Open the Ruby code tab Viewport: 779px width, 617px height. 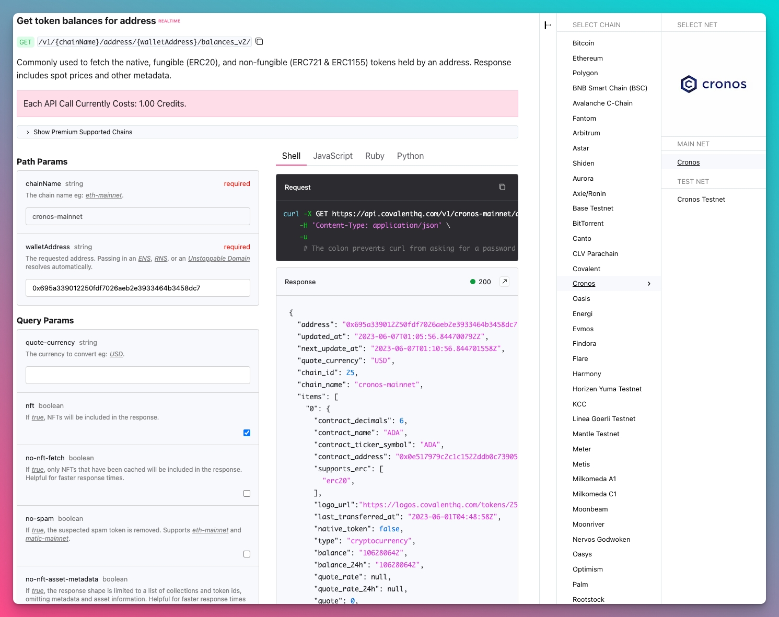[x=375, y=156]
